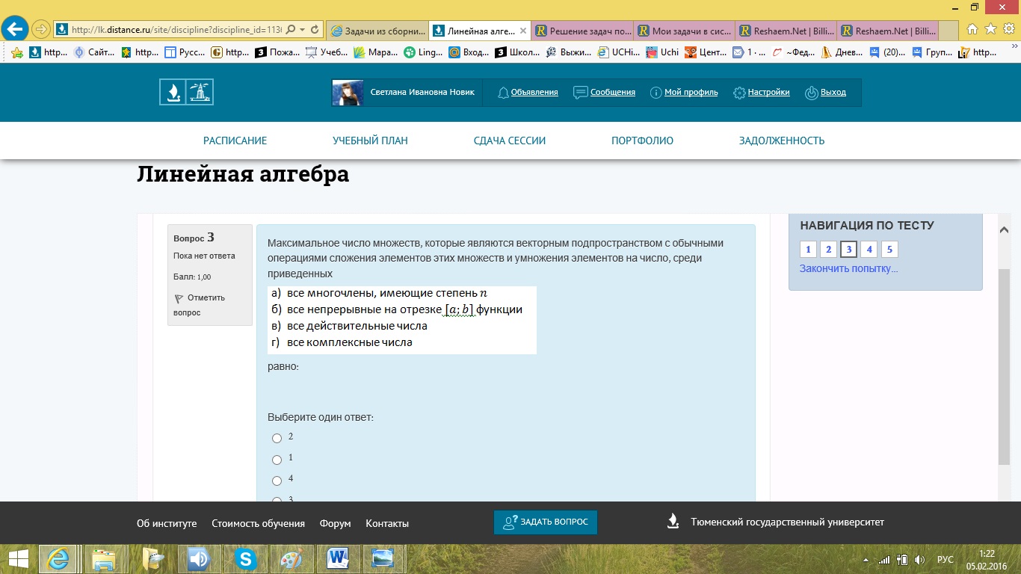This screenshot has height=574, width=1021.
Task: Select answer option 2
Action: point(277,438)
